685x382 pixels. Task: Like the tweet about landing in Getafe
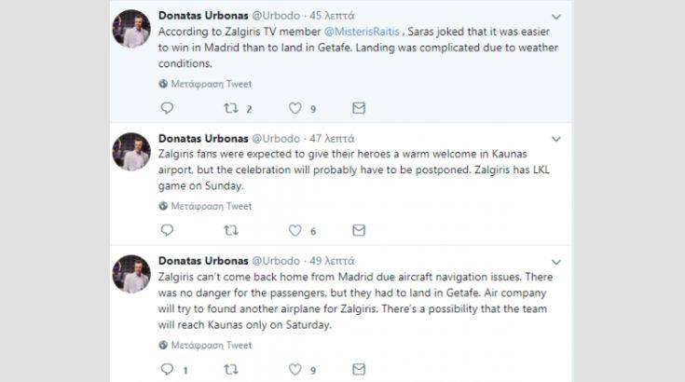[295, 108]
